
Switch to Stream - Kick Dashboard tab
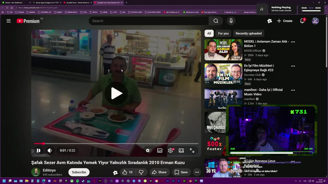coord(15,3)
